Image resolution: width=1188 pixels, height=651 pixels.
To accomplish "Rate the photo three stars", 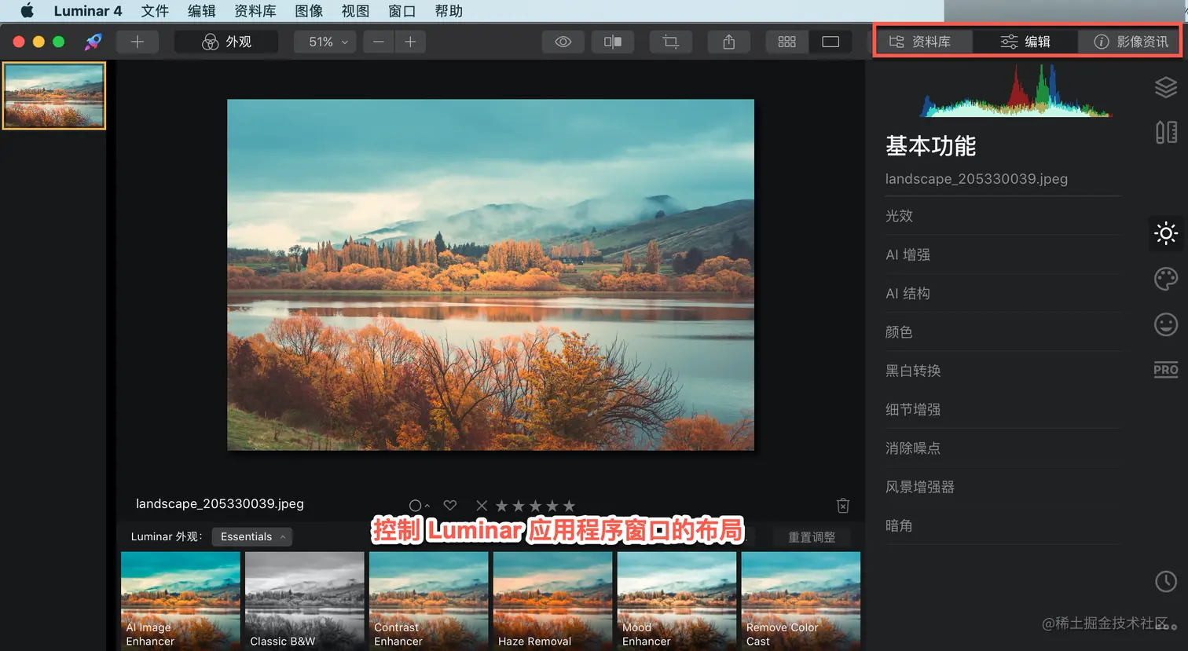I will coord(536,506).
